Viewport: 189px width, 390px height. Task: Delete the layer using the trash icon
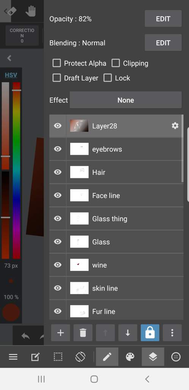tap(83, 333)
